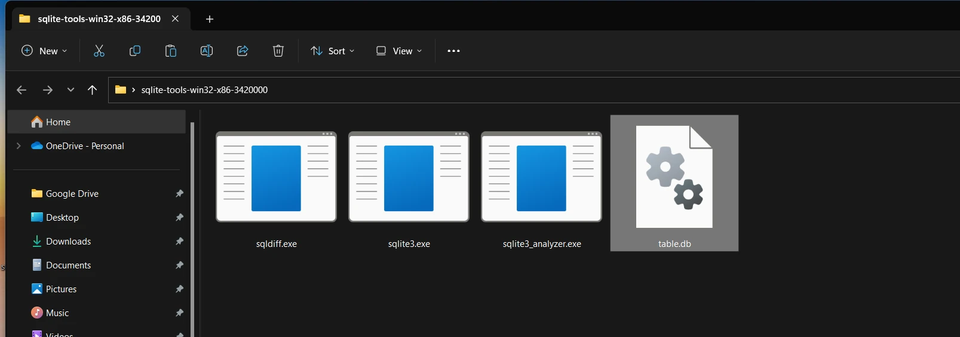Open the New item dropdown

pyautogui.click(x=44, y=51)
